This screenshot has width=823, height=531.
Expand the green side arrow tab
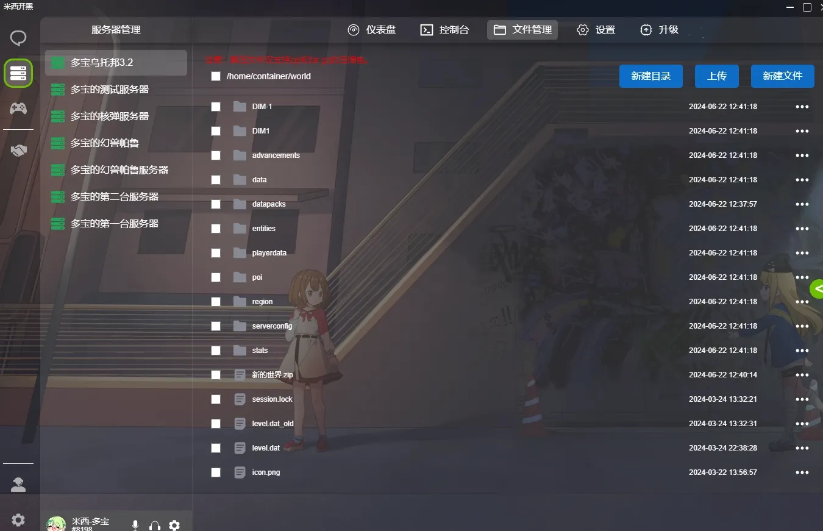coord(817,289)
